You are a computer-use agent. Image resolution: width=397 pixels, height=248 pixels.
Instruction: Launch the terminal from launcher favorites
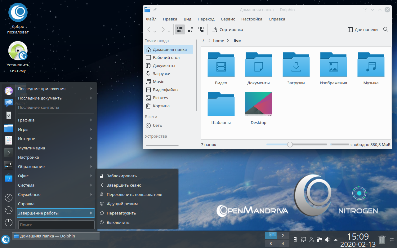pos(9,153)
